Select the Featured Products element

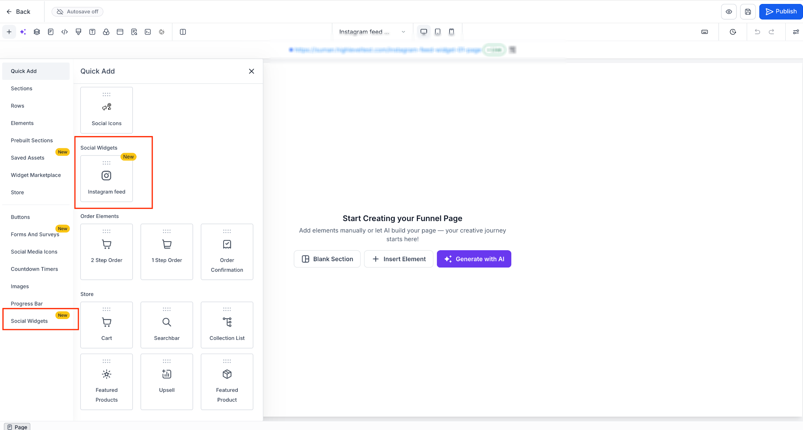(107, 382)
